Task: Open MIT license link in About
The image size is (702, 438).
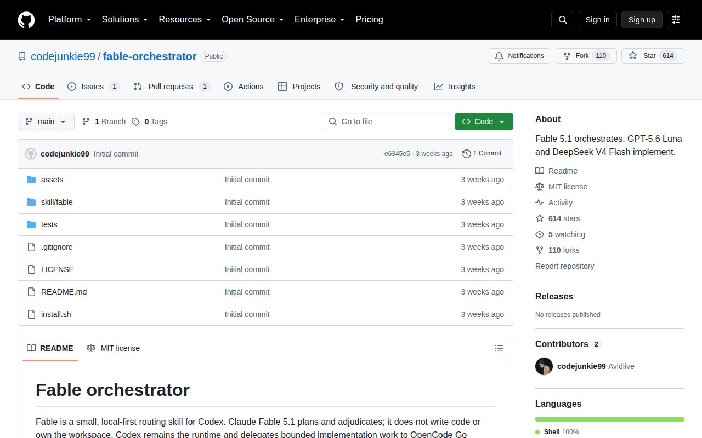Action: tap(562, 187)
